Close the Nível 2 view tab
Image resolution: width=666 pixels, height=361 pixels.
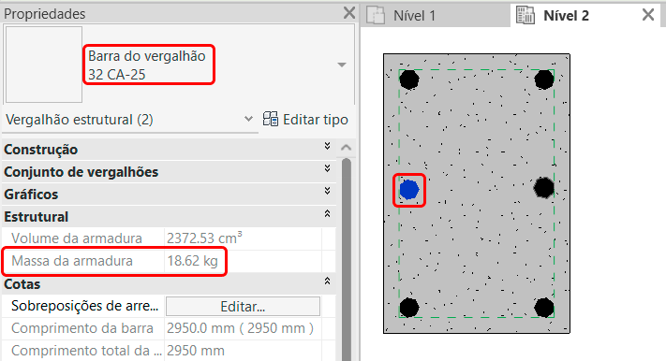click(x=648, y=15)
